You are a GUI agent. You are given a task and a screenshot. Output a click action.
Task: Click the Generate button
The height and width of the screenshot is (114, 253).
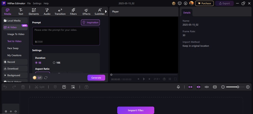[96, 78]
